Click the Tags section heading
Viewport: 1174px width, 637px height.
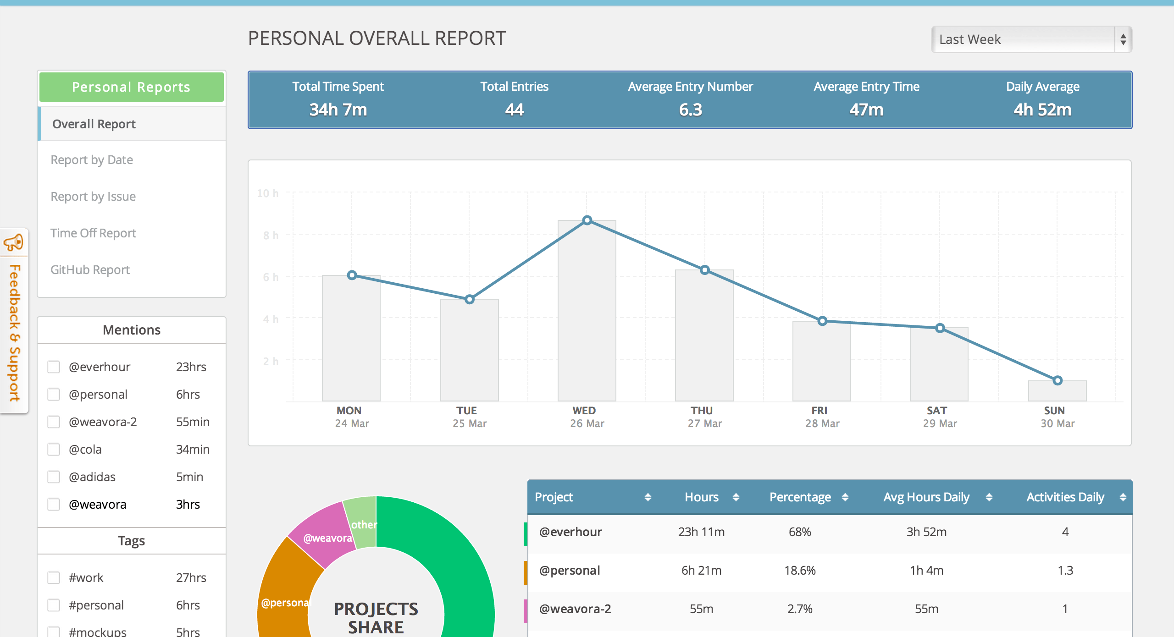pyautogui.click(x=132, y=541)
